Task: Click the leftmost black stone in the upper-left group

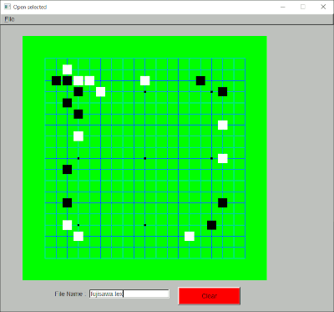Action: tap(56, 80)
